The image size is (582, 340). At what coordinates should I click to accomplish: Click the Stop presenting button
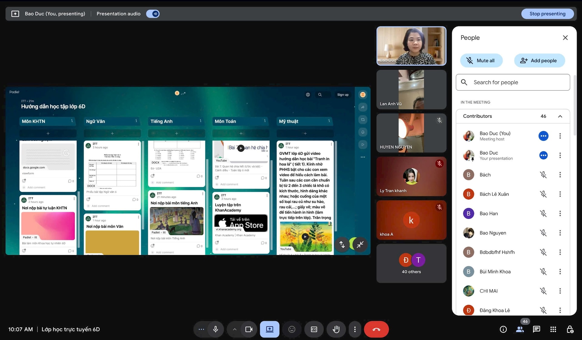point(547,14)
